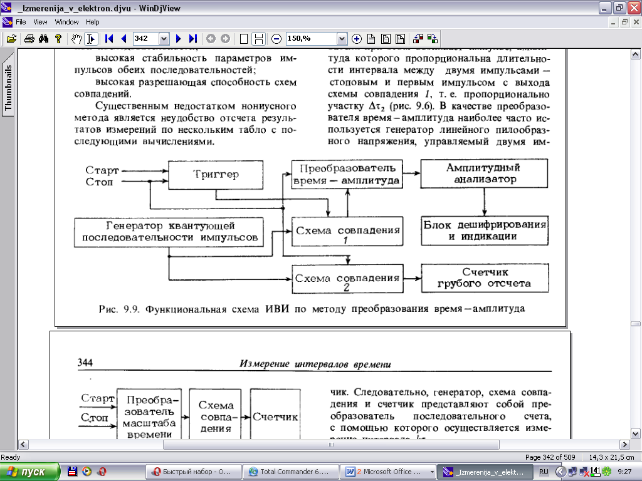This screenshot has height=481, width=642.
Task: Launch the media player quick launch icon
Action: click(87, 472)
